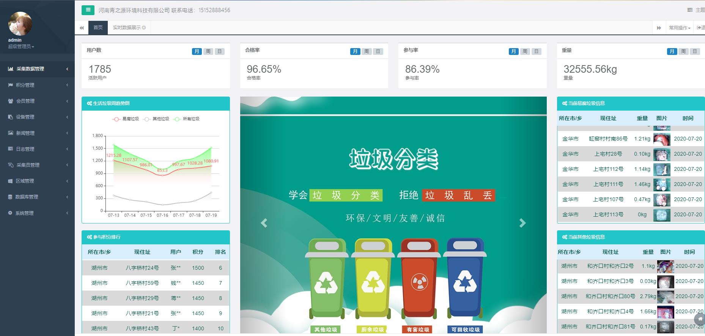Select 月 in the 用户数 card
This screenshot has width=705, height=336.
pyautogui.click(x=197, y=52)
